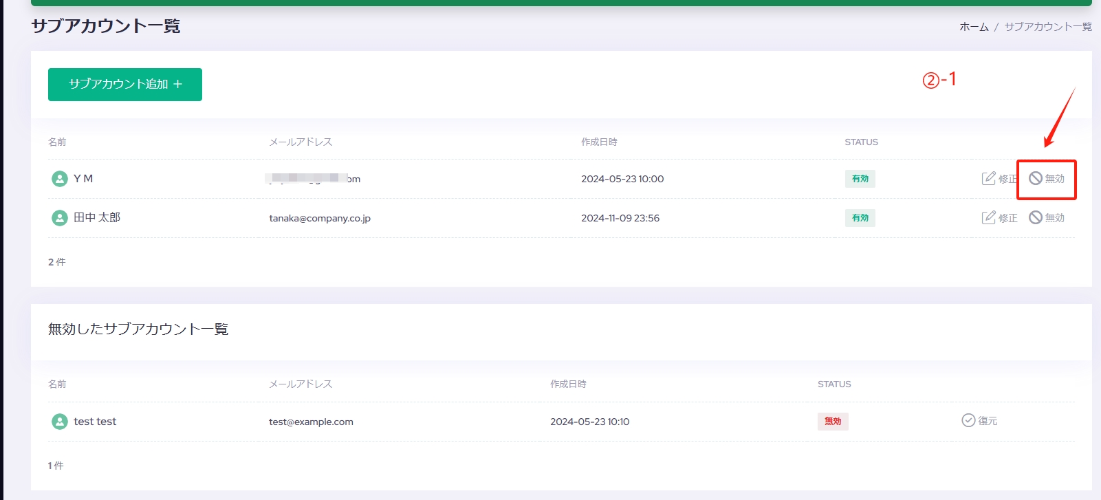1101x500 pixels.
Task: Click the date 2024-05-23 10:10
Action: click(589, 422)
